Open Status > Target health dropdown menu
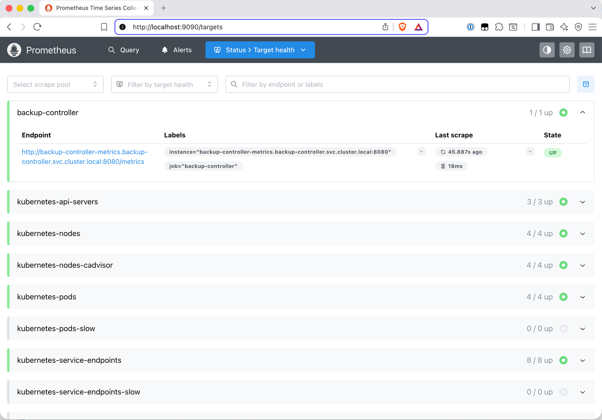Viewport: 602px width, 420px height. pos(260,50)
